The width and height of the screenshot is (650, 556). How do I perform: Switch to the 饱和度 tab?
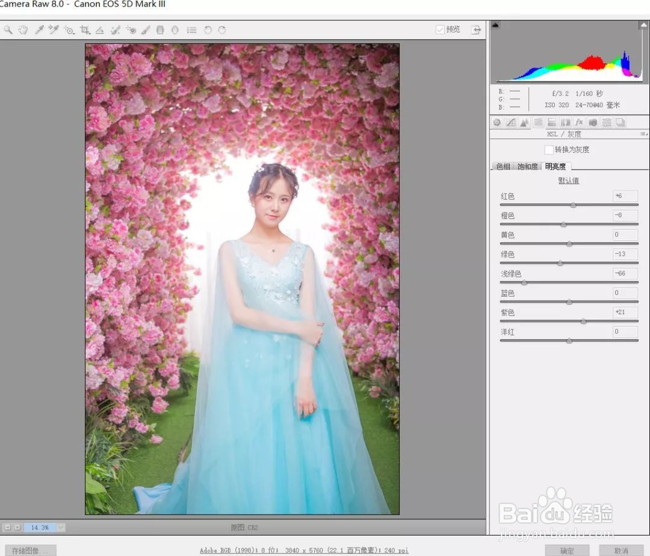[x=526, y=166]
